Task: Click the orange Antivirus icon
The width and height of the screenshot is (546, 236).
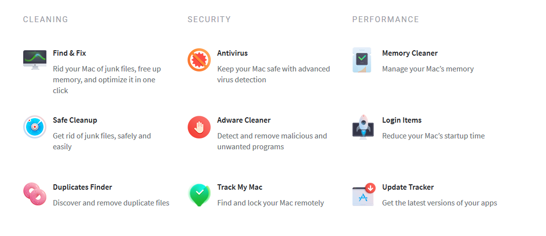Action: (x=199, y=60)
